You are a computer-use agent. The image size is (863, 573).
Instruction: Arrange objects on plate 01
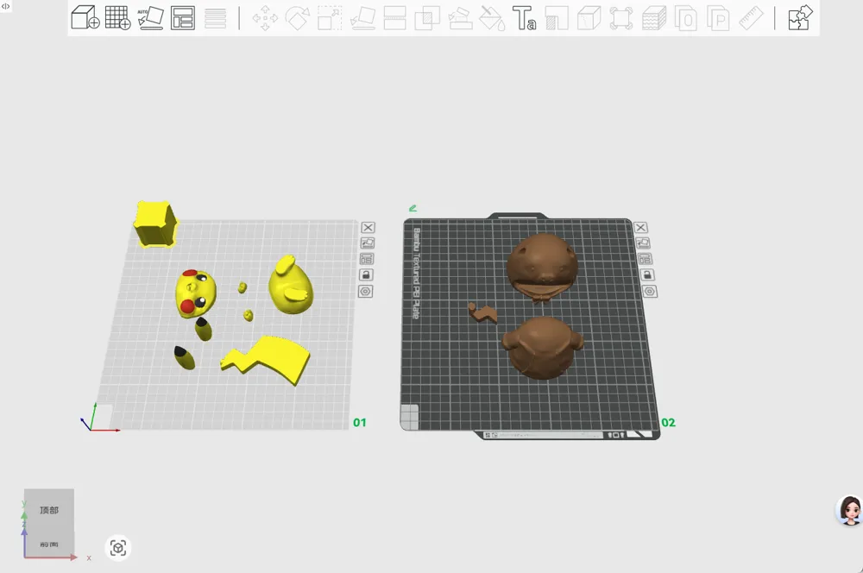coord(367,259)
